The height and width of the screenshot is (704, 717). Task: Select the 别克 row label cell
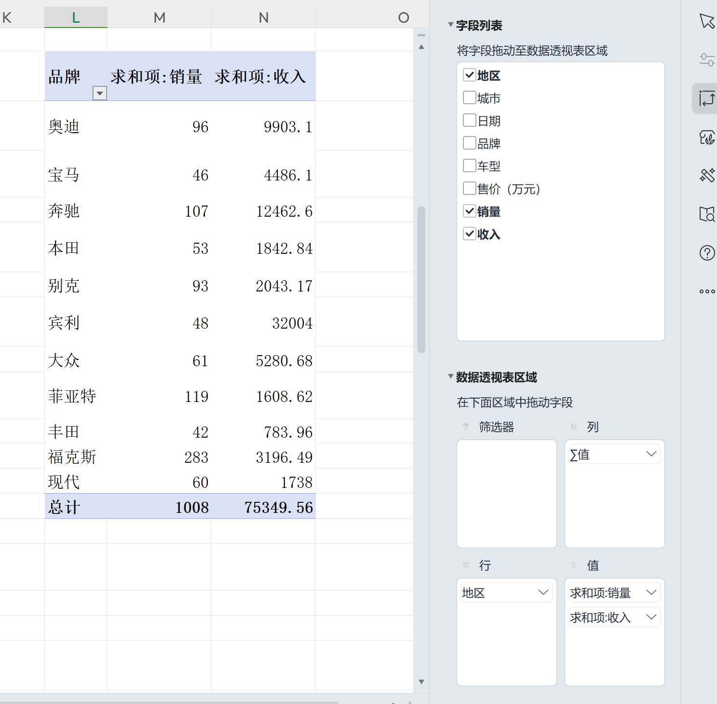[x=76, y=285]
